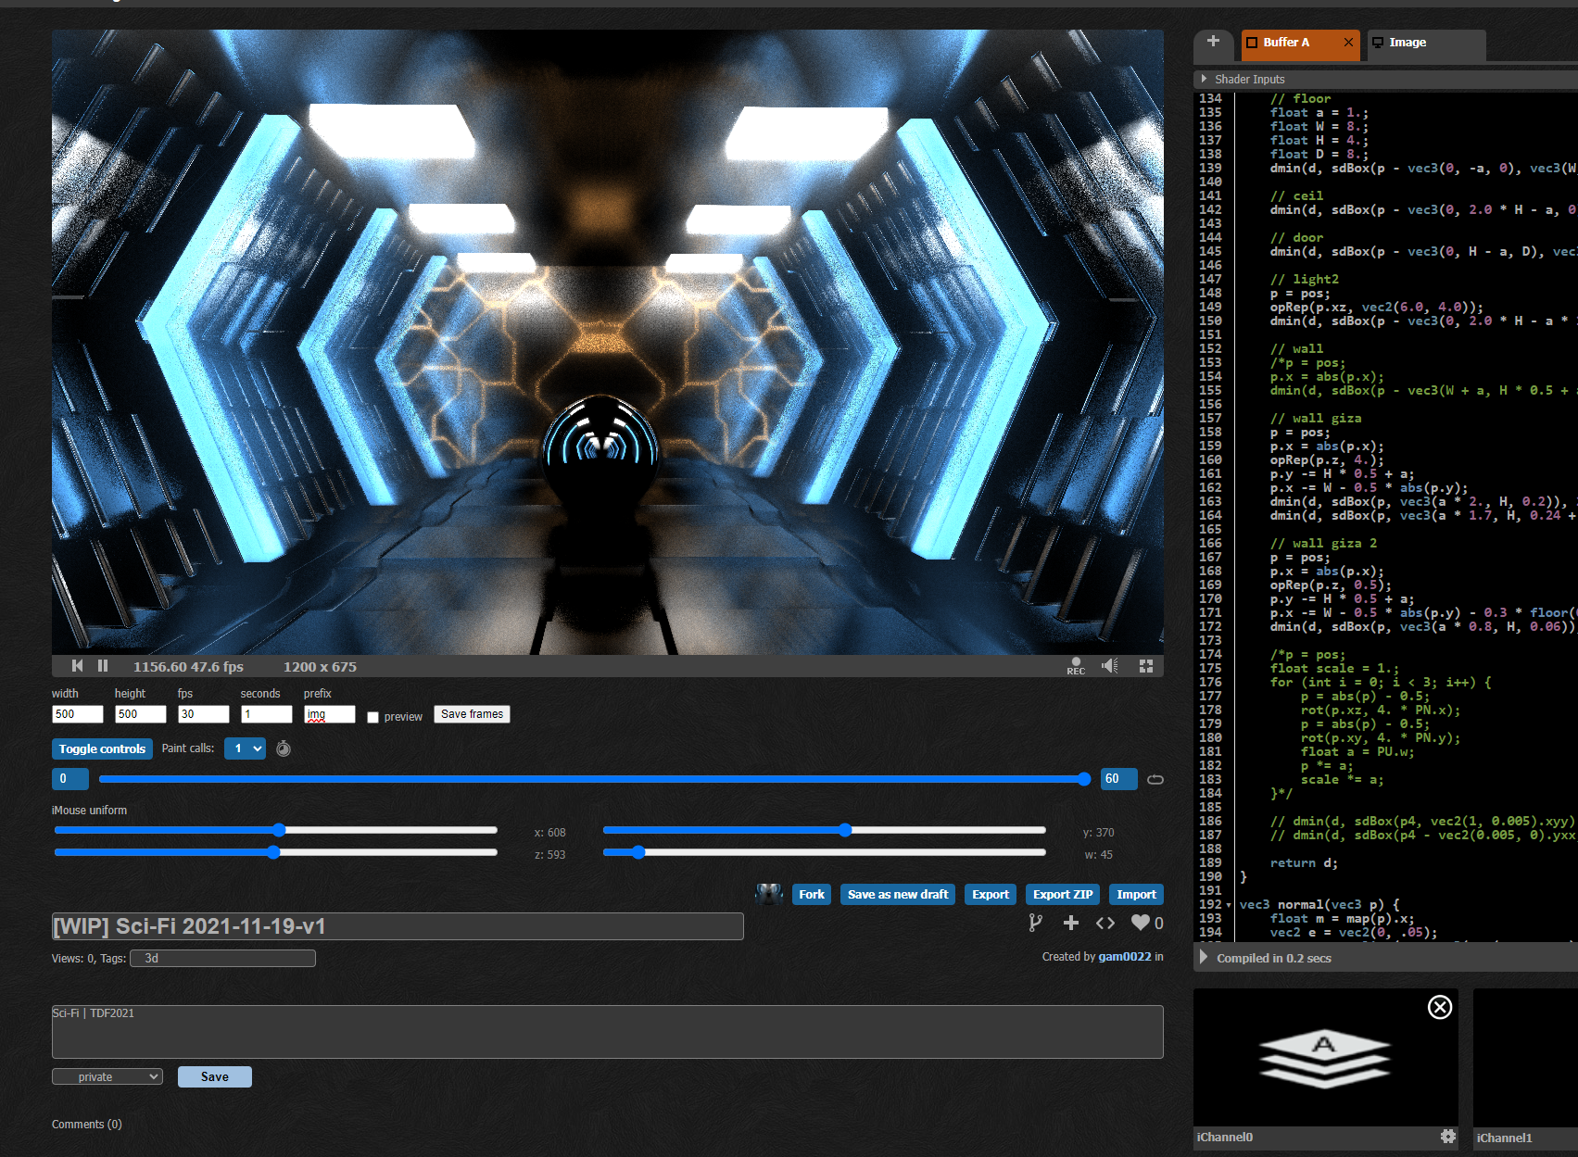
Task: Expand the Shader Inputs section
Action: 1204,79
